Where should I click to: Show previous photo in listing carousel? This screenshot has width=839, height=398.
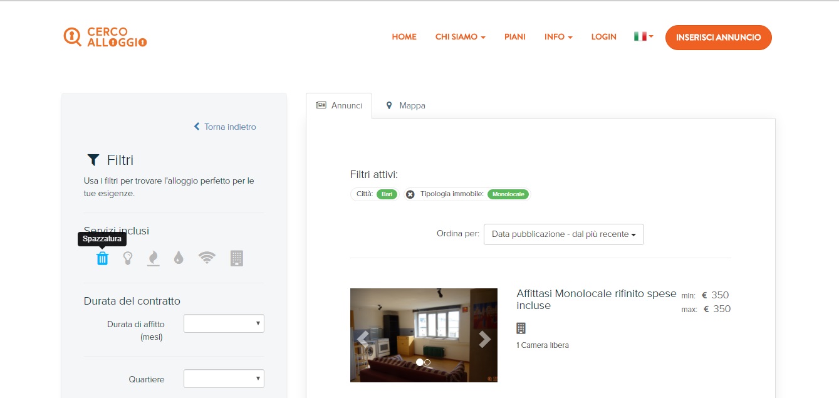[363, 339]
